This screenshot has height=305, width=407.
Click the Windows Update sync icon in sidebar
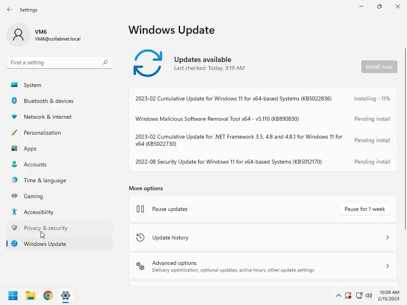(x=14, y=243)
